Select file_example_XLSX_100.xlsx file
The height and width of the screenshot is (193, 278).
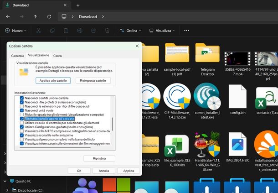[x=177, y=151]
